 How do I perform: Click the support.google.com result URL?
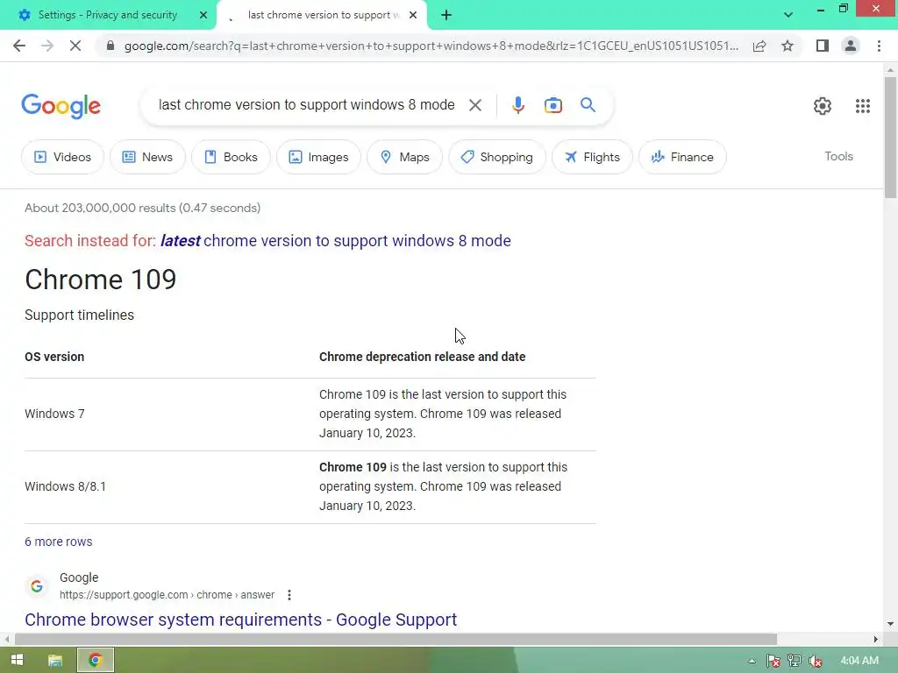pyautogui.click(x=167, y=595)
